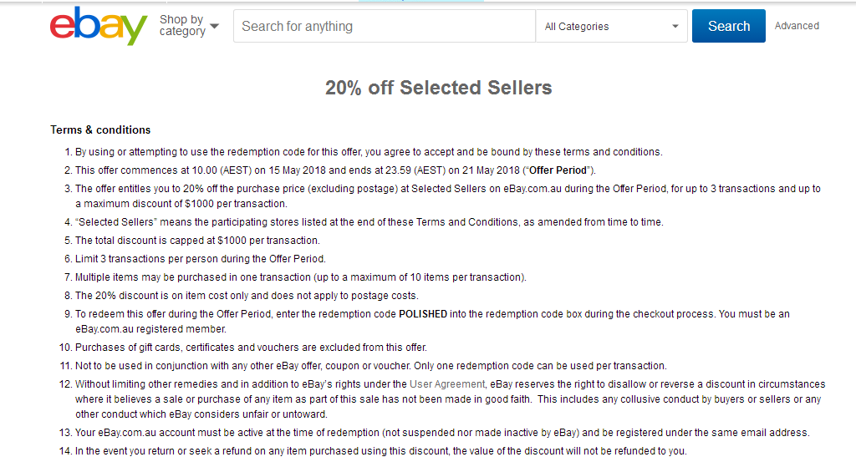Open the Advanced search link

(797, 26)
